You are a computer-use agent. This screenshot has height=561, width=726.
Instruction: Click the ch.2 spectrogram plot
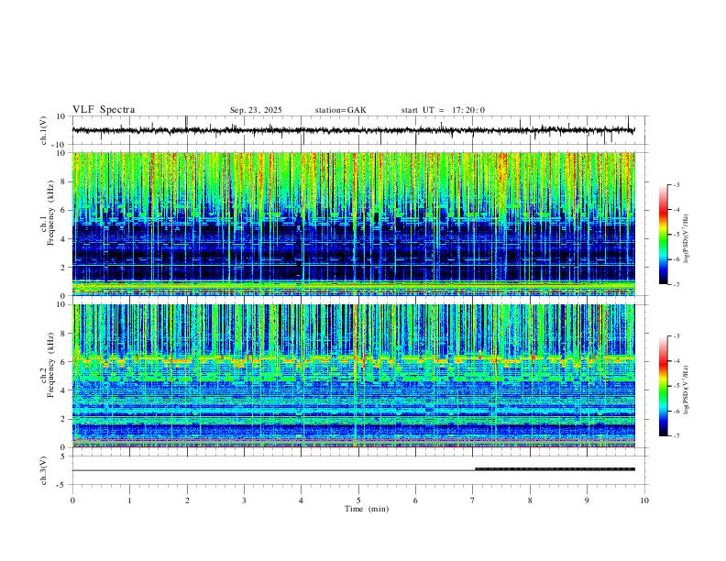click(x=354, y=376)
